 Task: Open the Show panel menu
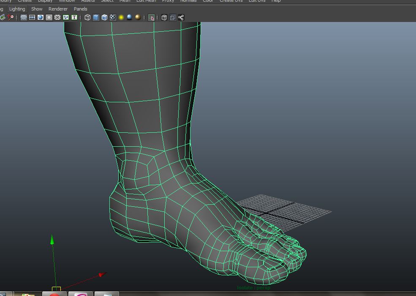37,9
